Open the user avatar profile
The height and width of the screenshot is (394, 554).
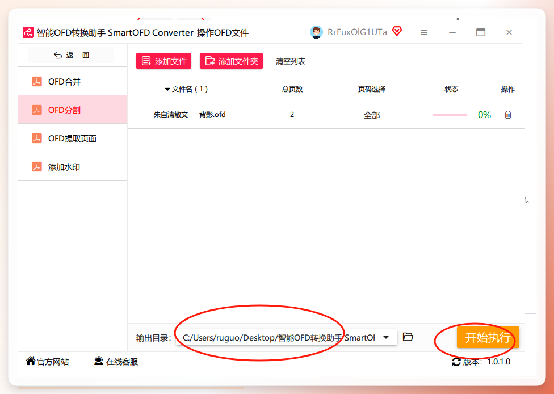pos(316,32)
